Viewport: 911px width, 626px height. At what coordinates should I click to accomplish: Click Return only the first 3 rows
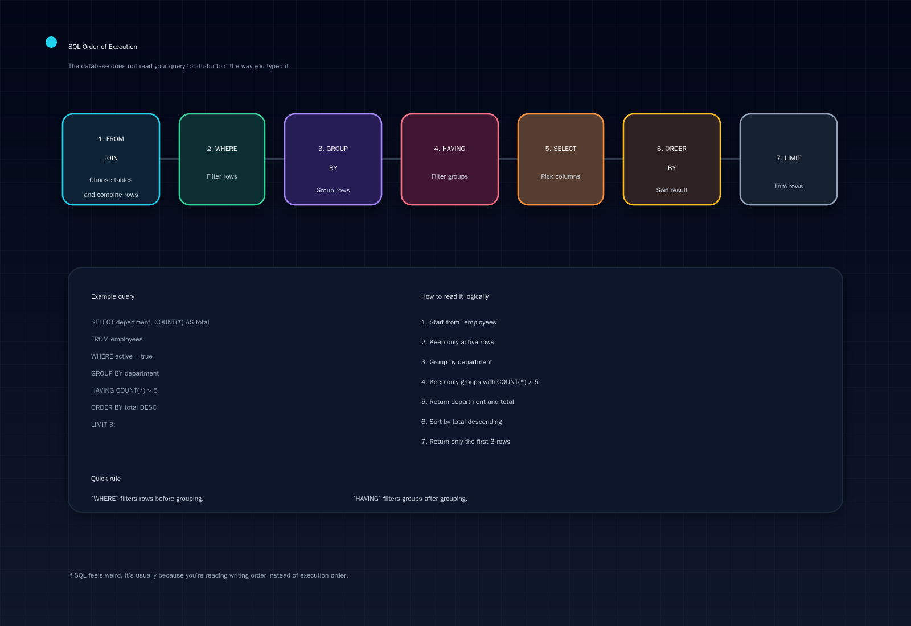coord(466,442)
